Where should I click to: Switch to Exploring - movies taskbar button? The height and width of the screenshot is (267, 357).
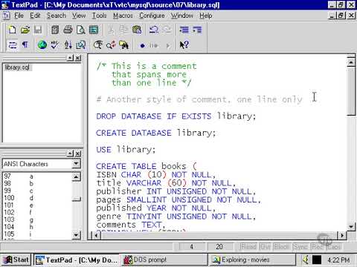coord(252,260)
